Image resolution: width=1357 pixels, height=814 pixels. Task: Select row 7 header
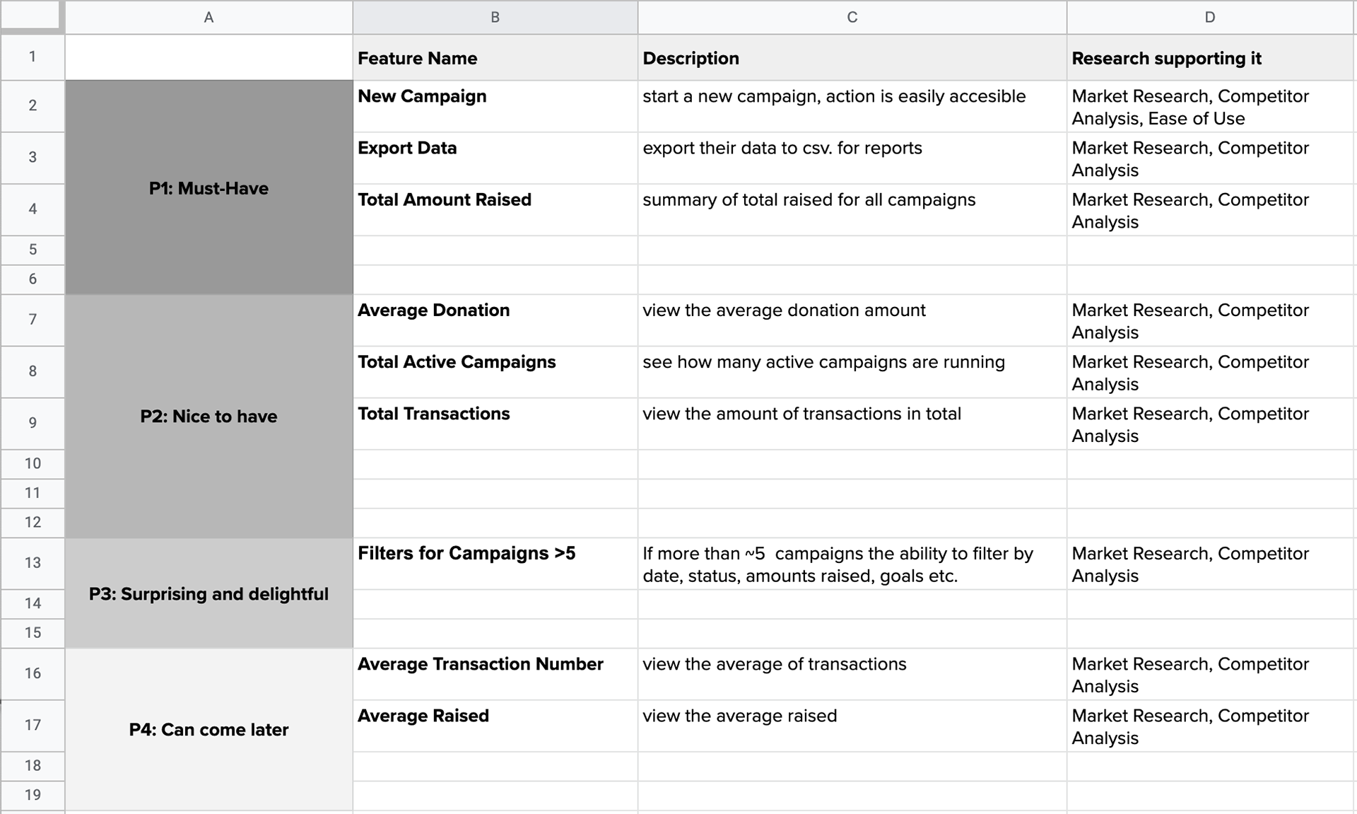click(x=33, y=320)
